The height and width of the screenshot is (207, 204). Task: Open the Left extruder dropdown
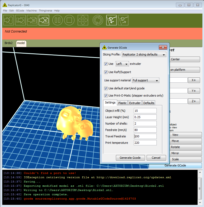click(122, 64)
